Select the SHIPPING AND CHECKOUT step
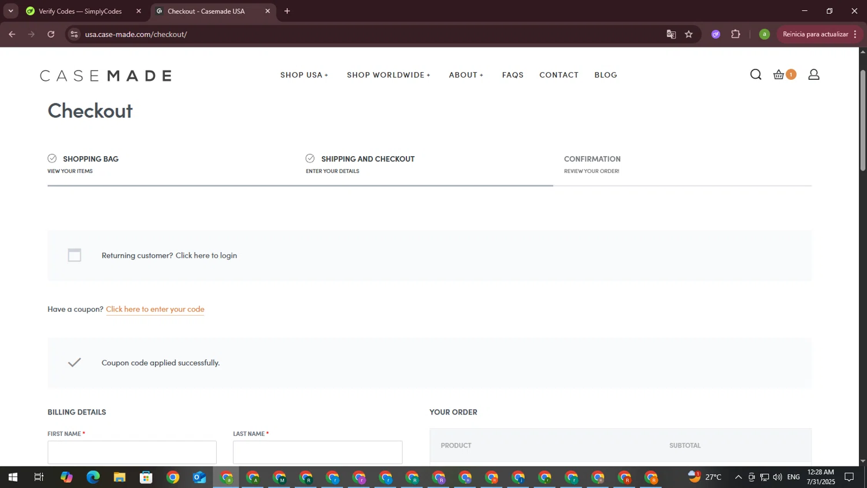 pyautogui.click(x=368, y=159)
